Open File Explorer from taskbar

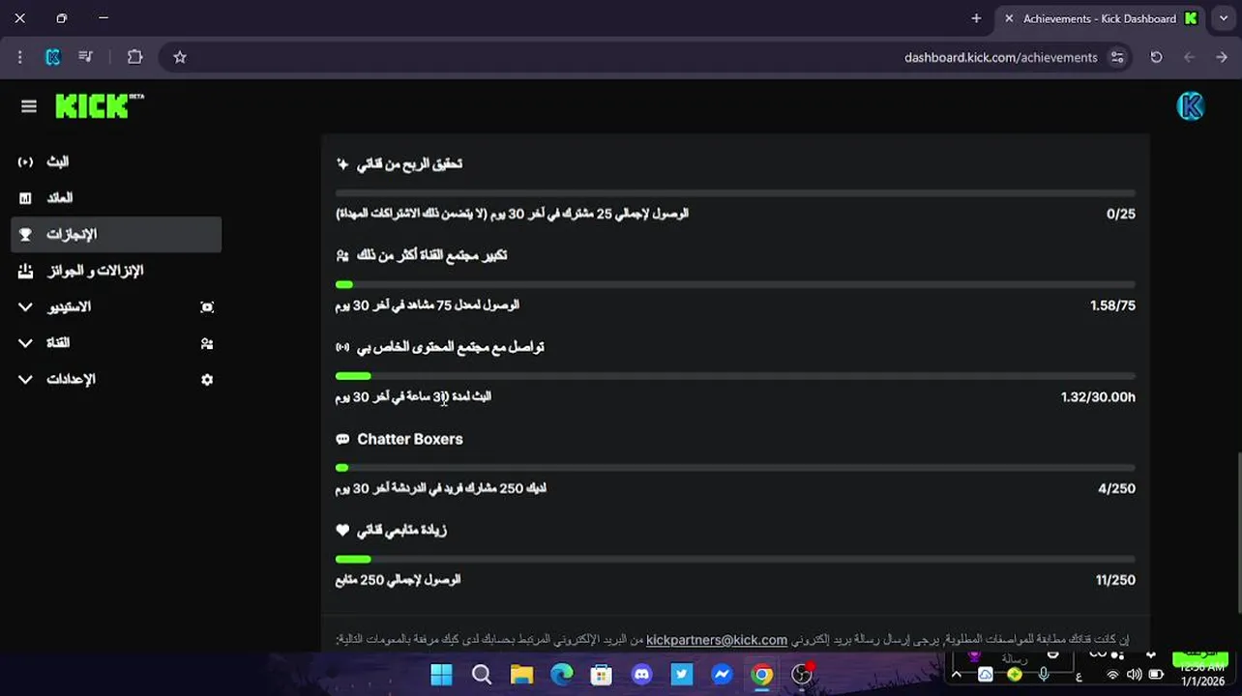tap(521, 675)
